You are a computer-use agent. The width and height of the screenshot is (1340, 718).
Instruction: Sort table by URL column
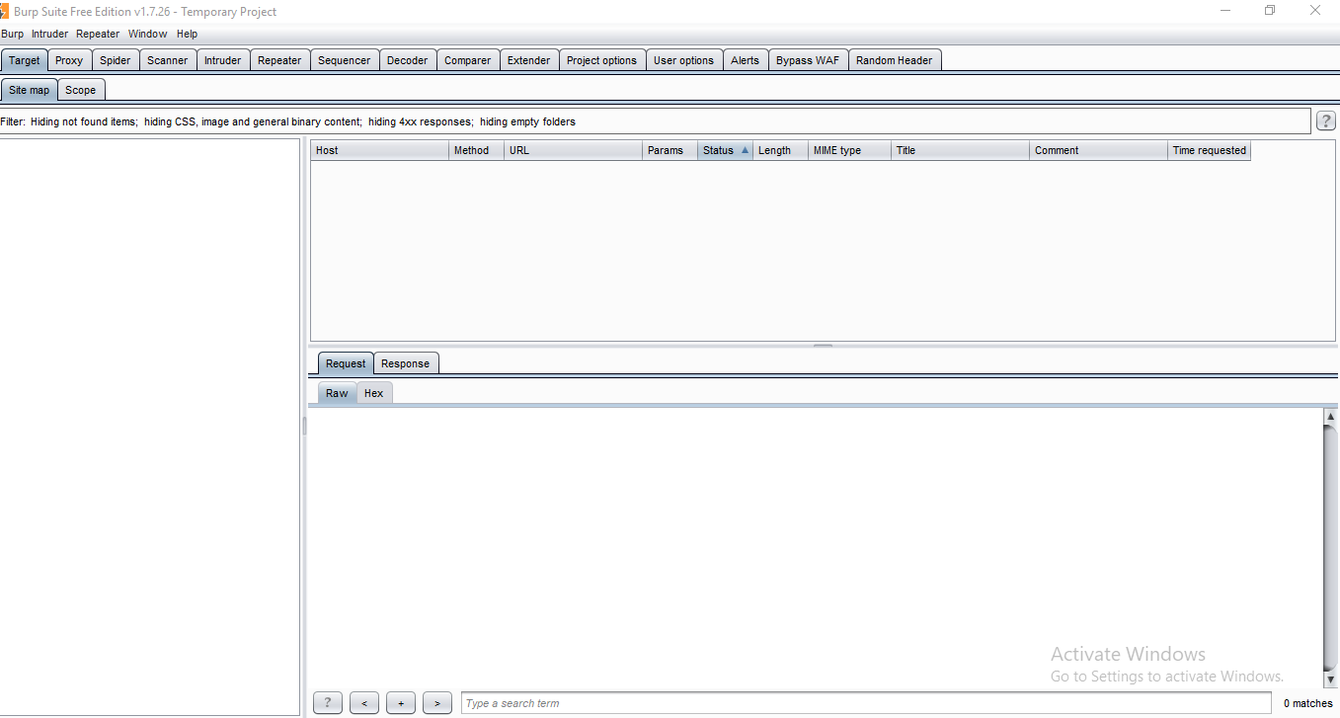coord(574,150)
